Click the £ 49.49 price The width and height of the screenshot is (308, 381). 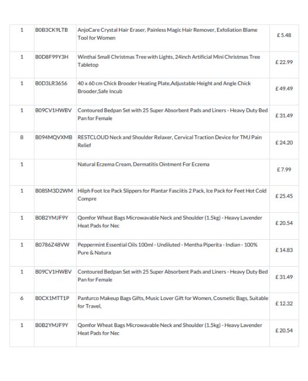point(284,89)
